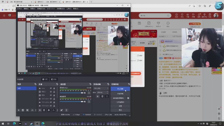
Task: Toggle visibility of the dota source
Action: click(51, 88)
